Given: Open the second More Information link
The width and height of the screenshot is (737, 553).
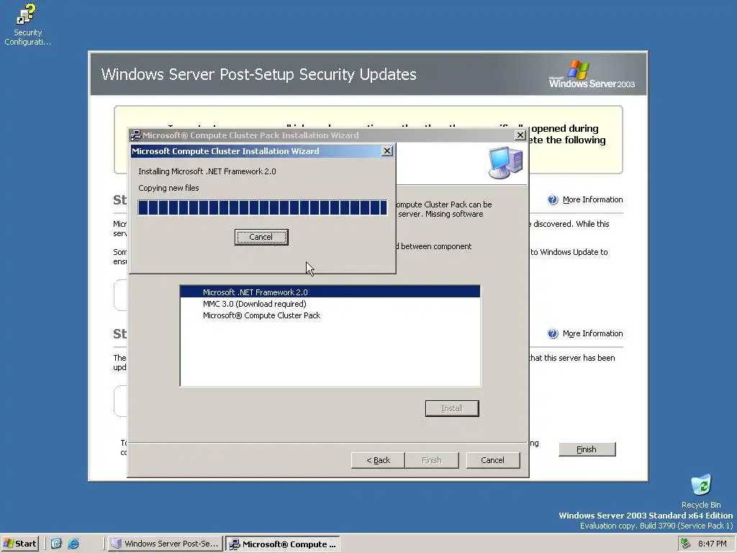Looking at the screenshot, I should click(593, 333).
